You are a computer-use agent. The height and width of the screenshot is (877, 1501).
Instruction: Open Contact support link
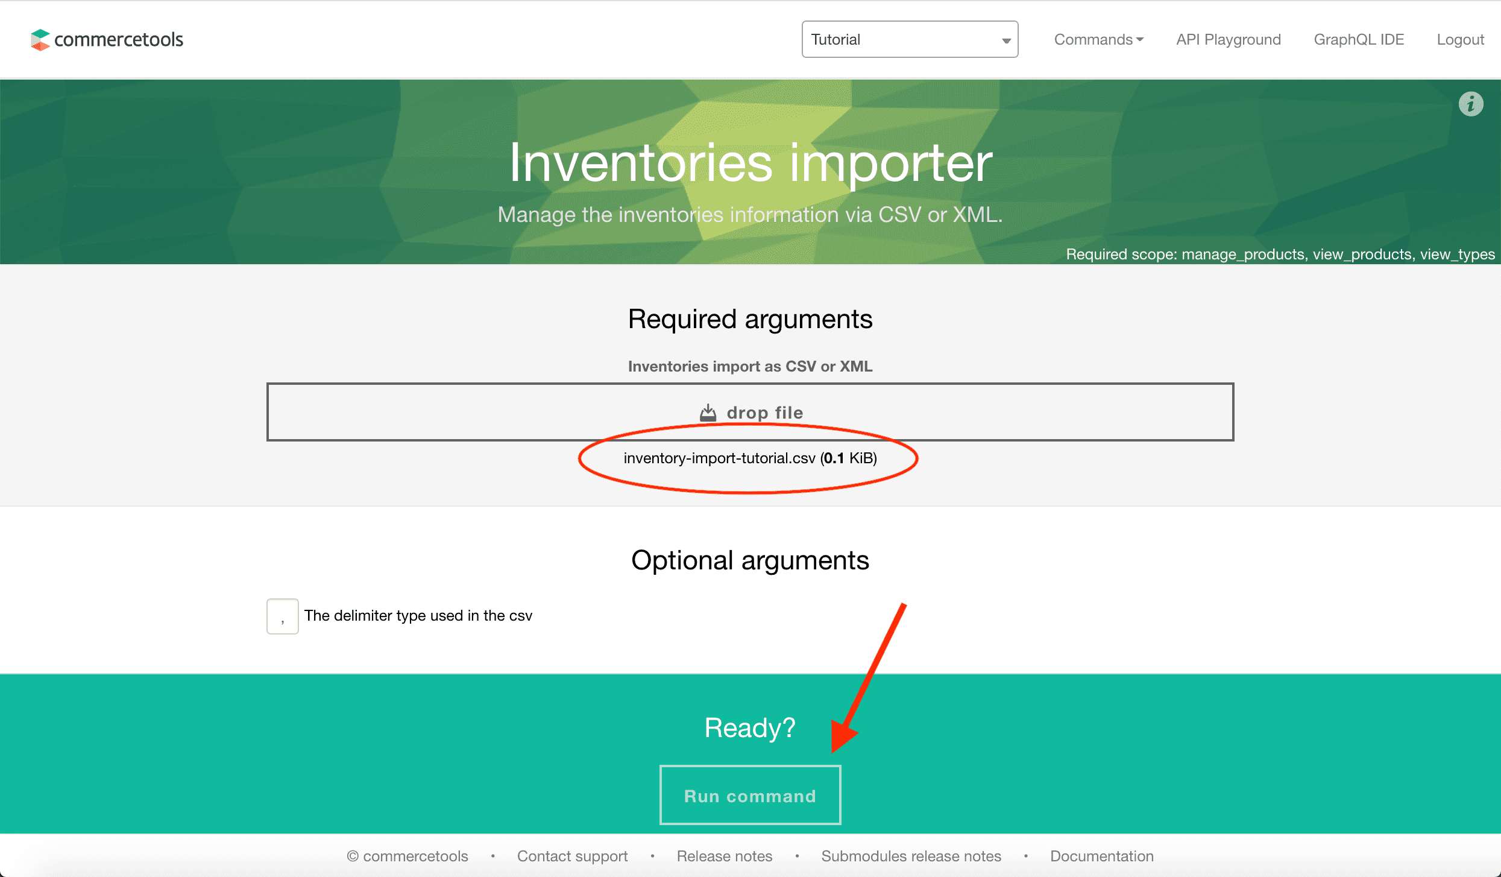[572, 856]
